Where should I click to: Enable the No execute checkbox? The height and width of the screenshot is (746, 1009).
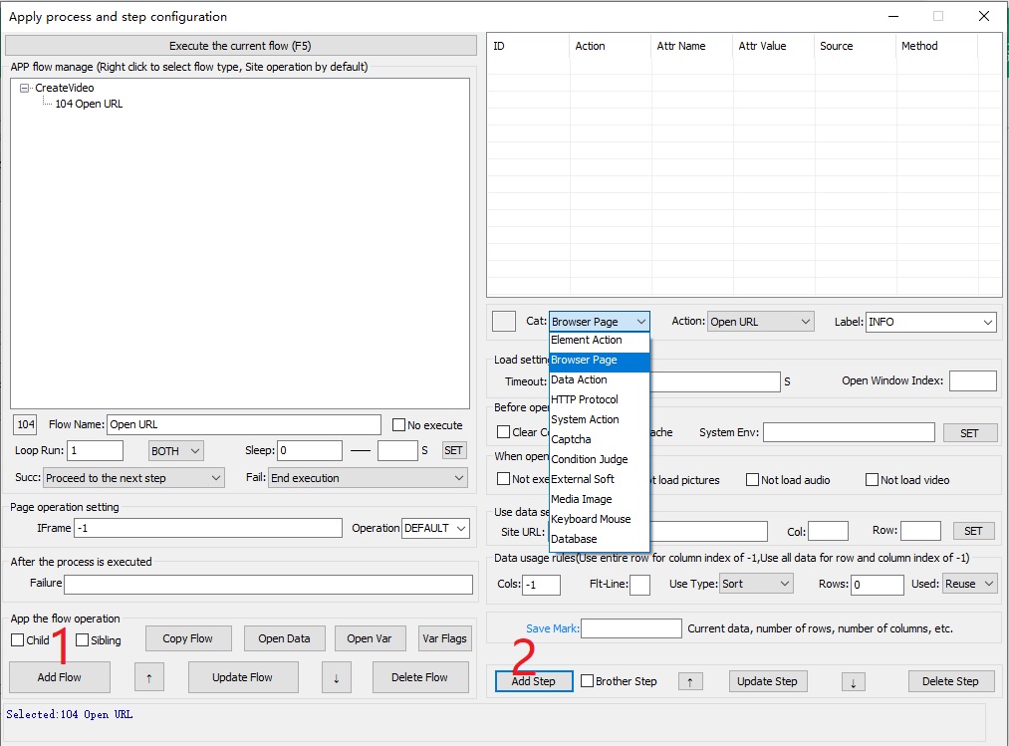(x=399, y=425)
